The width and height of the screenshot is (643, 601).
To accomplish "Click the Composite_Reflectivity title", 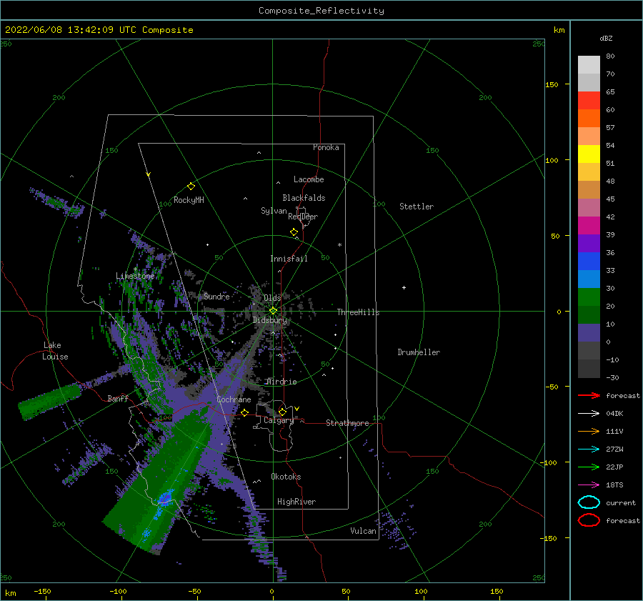I will click(x=321, y=11).
